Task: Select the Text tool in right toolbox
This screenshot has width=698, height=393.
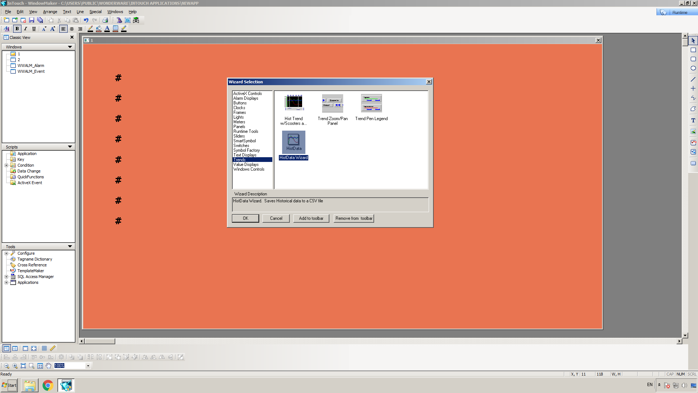Action: tap(693, 120)
